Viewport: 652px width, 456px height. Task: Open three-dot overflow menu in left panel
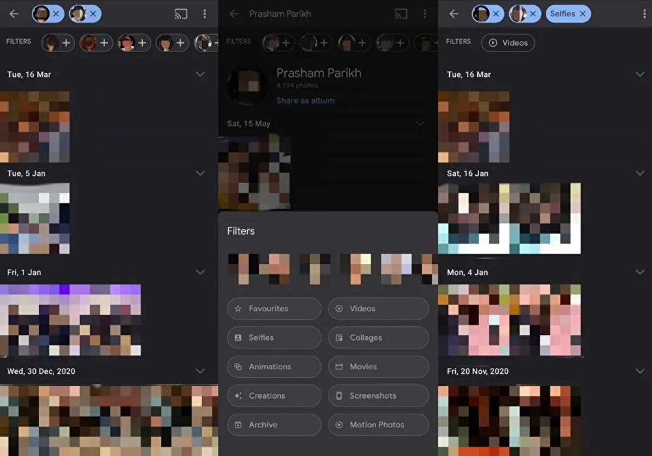[x=205, y=14]
